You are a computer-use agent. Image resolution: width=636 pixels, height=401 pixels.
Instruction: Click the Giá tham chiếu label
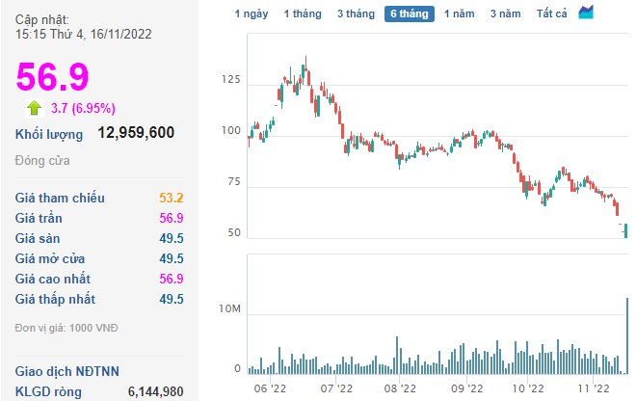coord(60,198)
